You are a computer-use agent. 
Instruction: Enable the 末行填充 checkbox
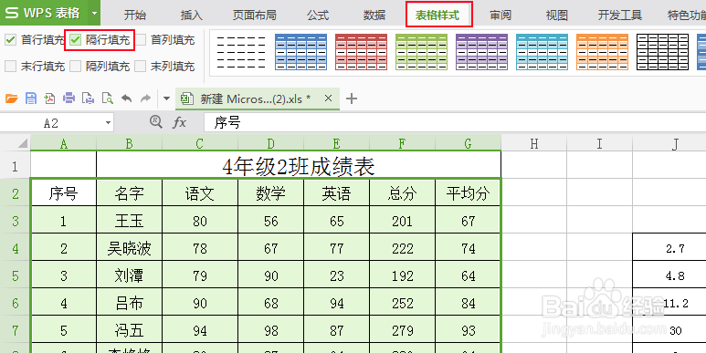pyautogui.click(x=10, y=66)
